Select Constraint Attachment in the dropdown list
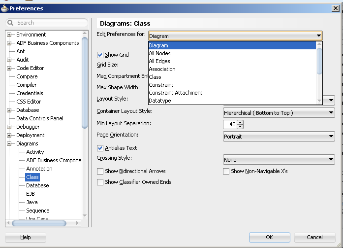343x248 pixels. click(x=232, y=93)
